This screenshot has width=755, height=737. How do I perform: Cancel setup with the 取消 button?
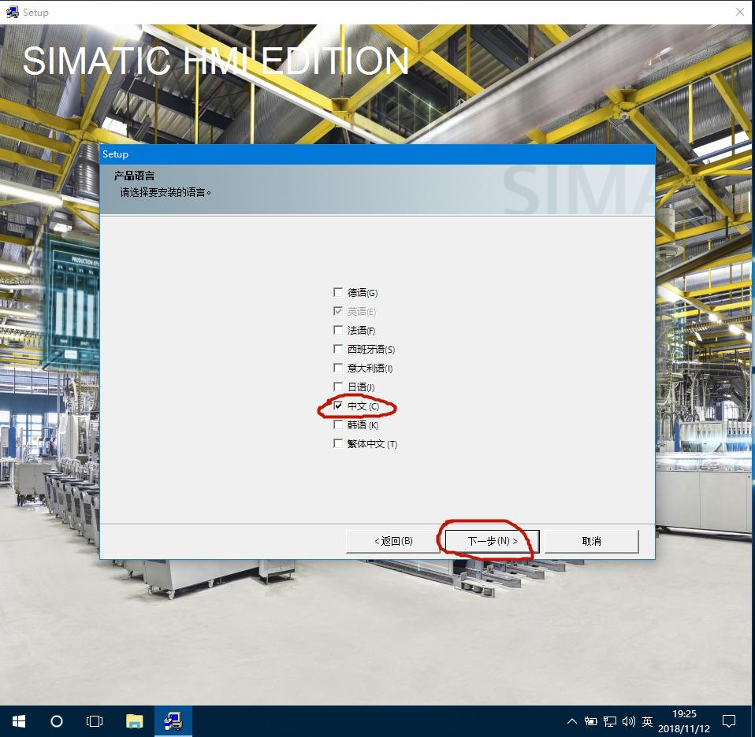[x=590, y=541]
